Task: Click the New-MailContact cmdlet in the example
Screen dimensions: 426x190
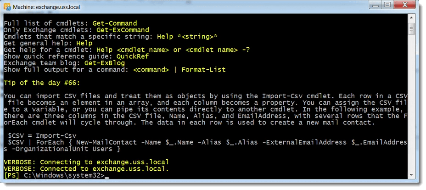Action: tap(106, 142)
